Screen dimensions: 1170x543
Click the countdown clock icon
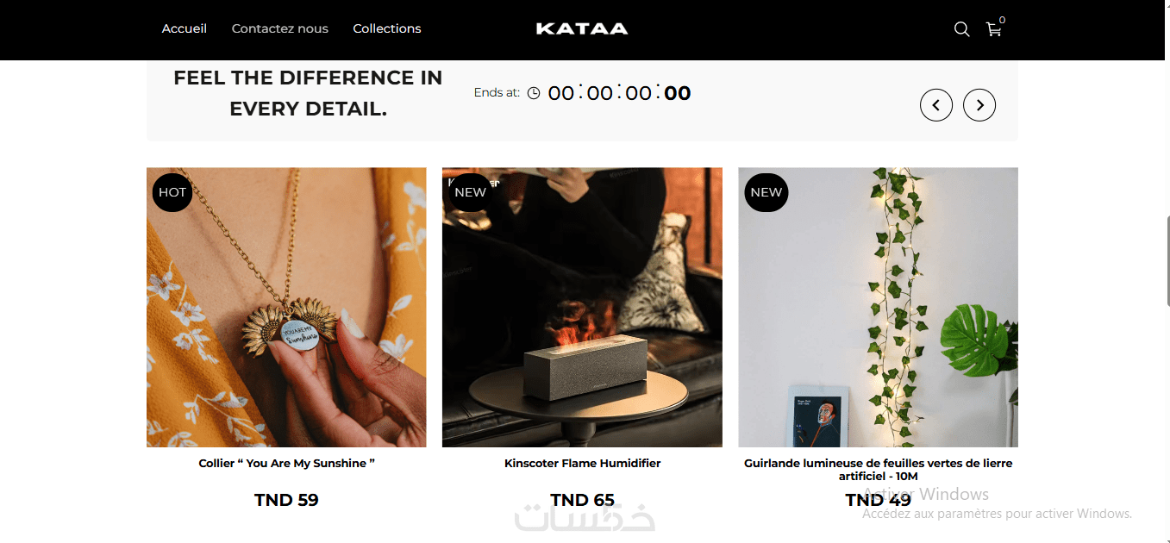pyautogui.click(x=534, y=93)
